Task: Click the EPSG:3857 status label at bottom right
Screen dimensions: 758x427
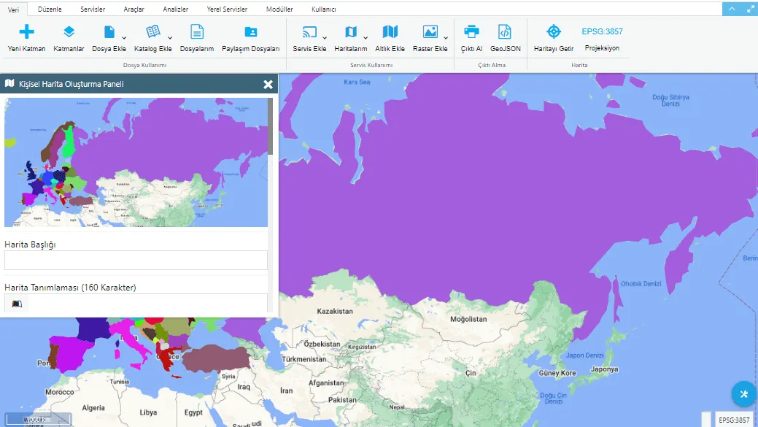Action: pyautogui.click(x=734, y=420)
